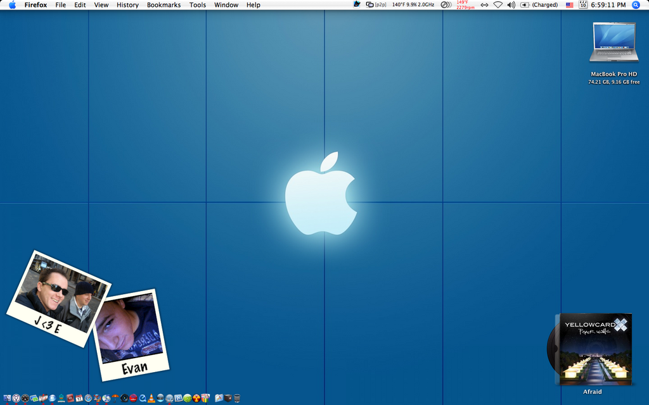The height and width of the screenshot is (405, 649).
Task: Open the Apple menu
Action: 13,5
